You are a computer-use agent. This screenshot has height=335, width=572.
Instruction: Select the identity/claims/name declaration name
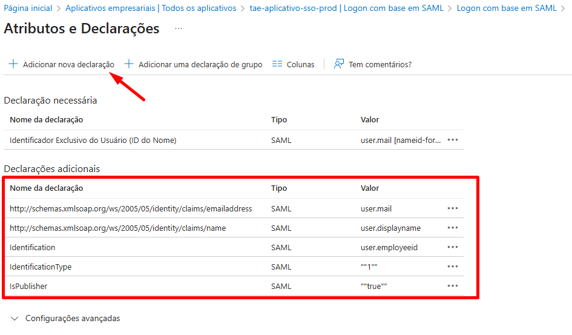tap(118, 228)
